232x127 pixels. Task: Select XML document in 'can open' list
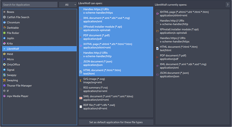point(116,20)
